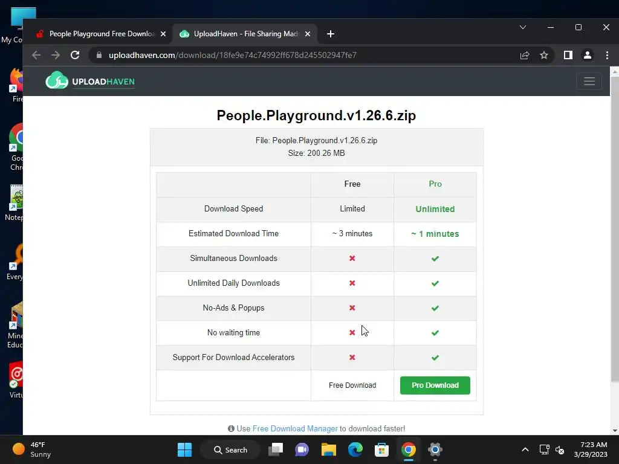
Task: Select the UploadHaven File Sharing tab
Action: 245,34
